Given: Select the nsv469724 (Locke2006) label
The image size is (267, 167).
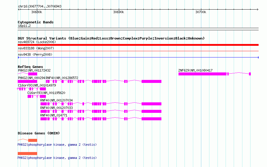Looking at the screenshot, I should [x=37, y=42].
